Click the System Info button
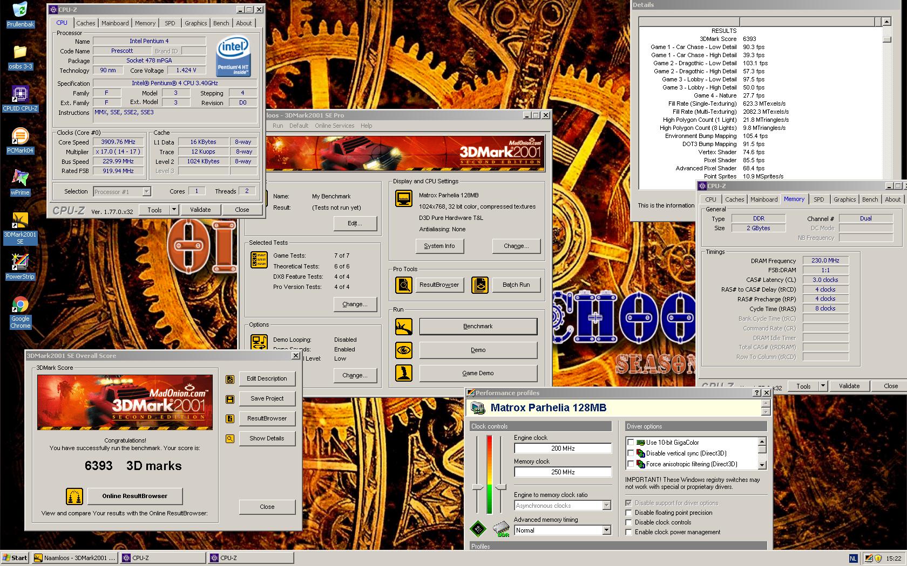The width and height of the screenshot is (907, 566). coord(439,246)
